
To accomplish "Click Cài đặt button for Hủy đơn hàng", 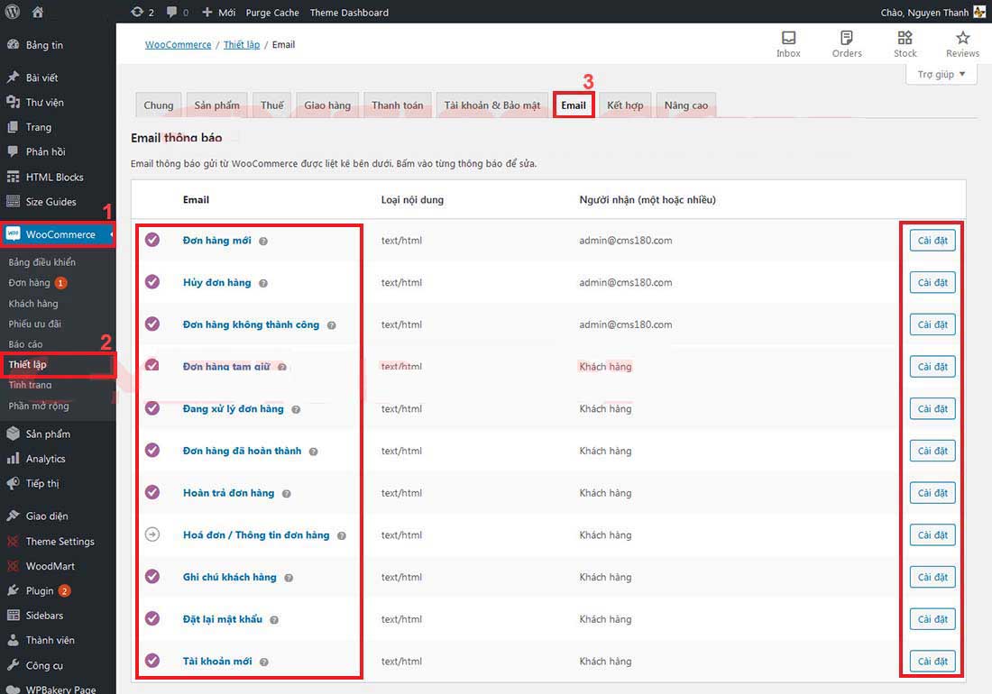I will click(932, 282).
